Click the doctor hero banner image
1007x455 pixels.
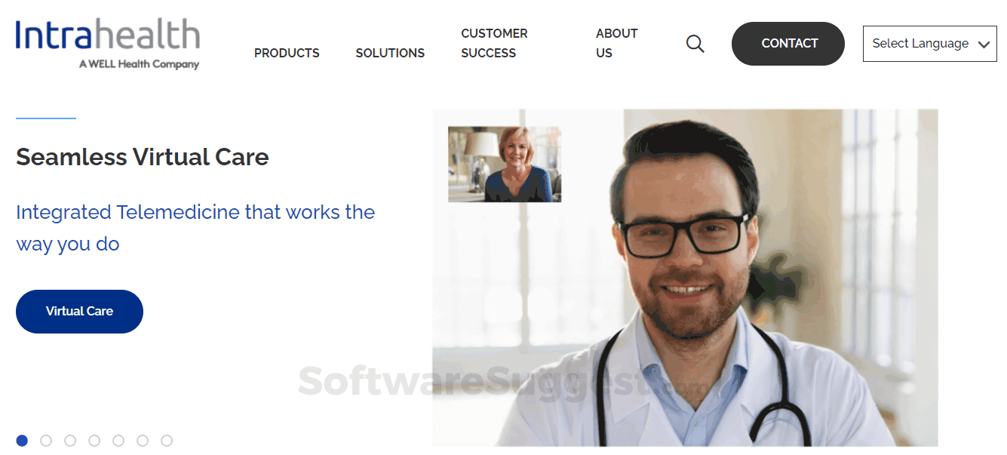tap(685, 278)
